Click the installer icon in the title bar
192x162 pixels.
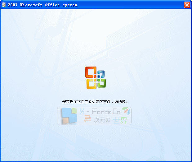coord(4,5)
